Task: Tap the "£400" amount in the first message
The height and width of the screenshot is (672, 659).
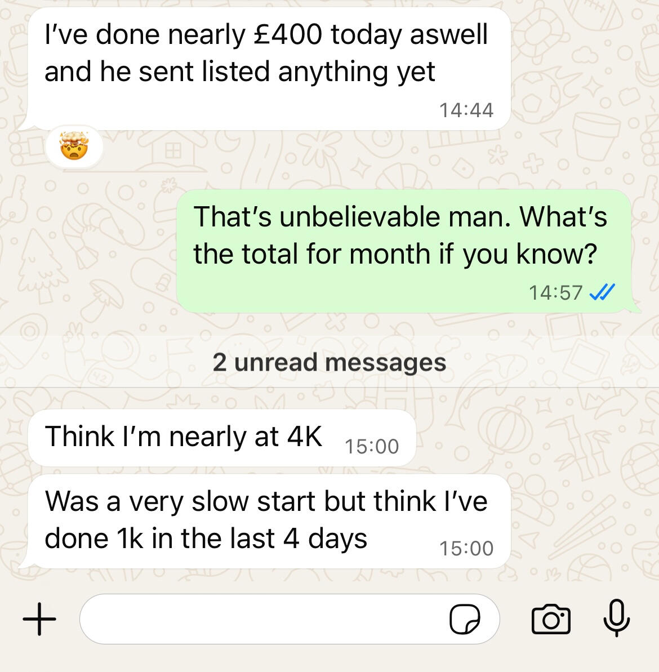Action: [287, 34]
